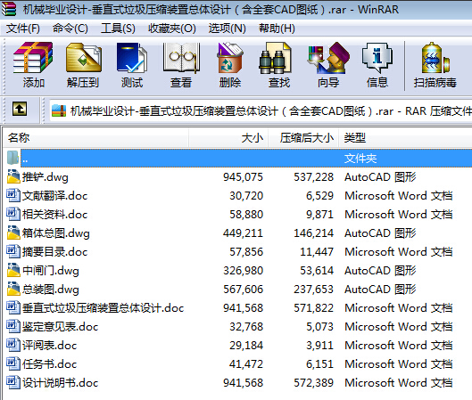Open the Find (查找) binoculars icon

tap(275, 57)
